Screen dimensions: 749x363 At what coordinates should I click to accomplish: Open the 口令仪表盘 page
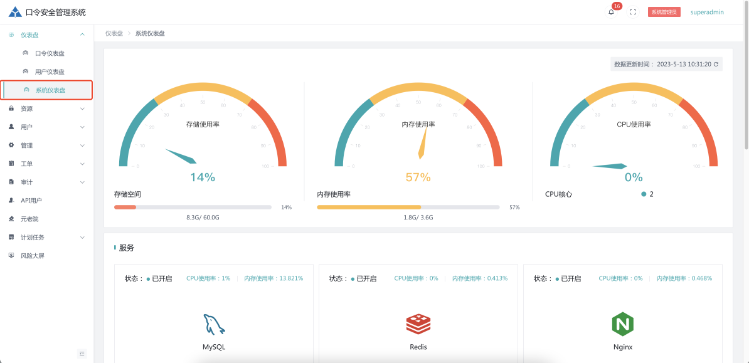50,53
